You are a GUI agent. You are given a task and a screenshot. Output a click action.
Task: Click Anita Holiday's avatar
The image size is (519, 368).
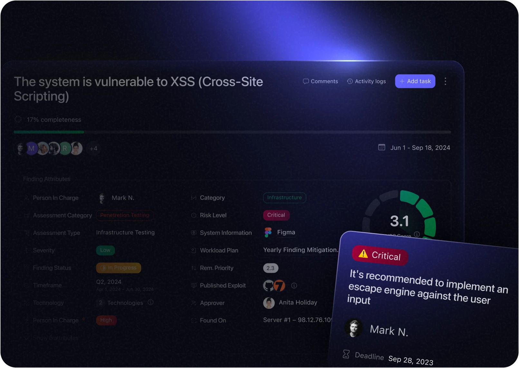(x=269, y=303)
